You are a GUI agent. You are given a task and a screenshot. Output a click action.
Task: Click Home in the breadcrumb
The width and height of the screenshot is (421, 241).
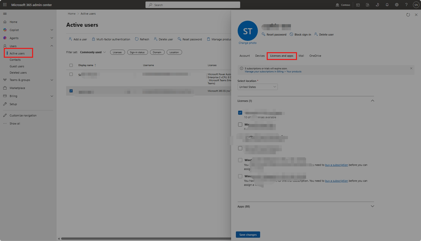(x=72, y=14)
